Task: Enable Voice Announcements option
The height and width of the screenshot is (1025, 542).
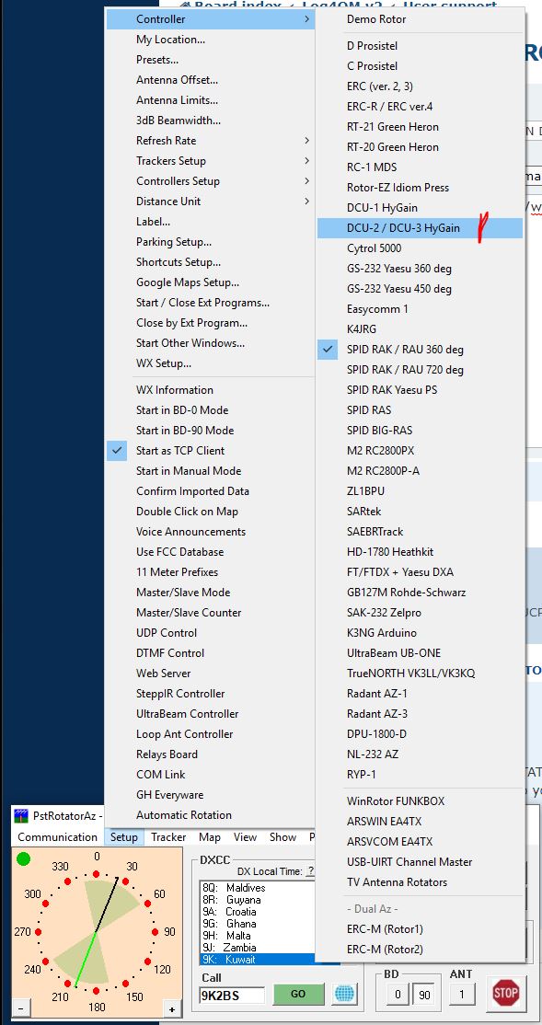Action: tap(211, 532)
